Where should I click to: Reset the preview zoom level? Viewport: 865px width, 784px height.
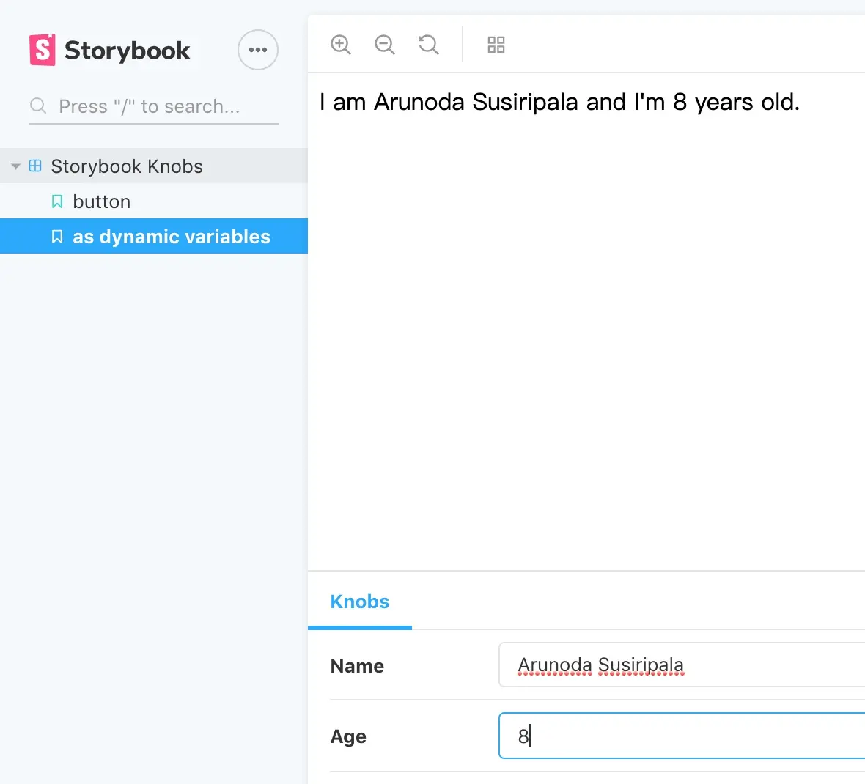[x=428, y=45]
